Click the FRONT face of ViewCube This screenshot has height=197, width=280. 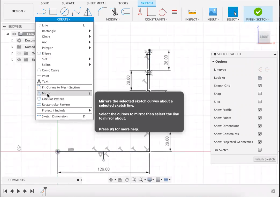pos(264,37)
